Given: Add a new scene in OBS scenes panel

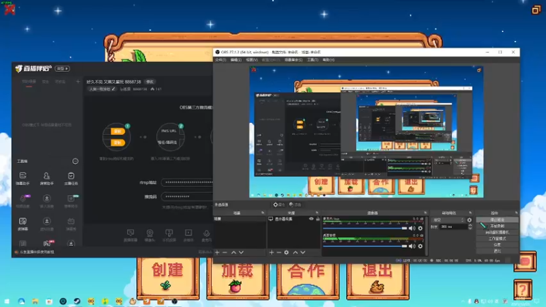Looking at the screenshot, I should 218,252.
